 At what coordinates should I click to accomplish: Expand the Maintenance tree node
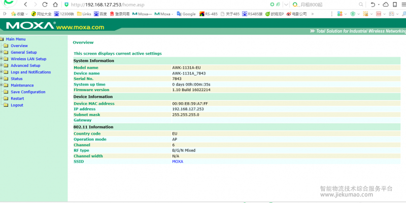pos(2,85)
